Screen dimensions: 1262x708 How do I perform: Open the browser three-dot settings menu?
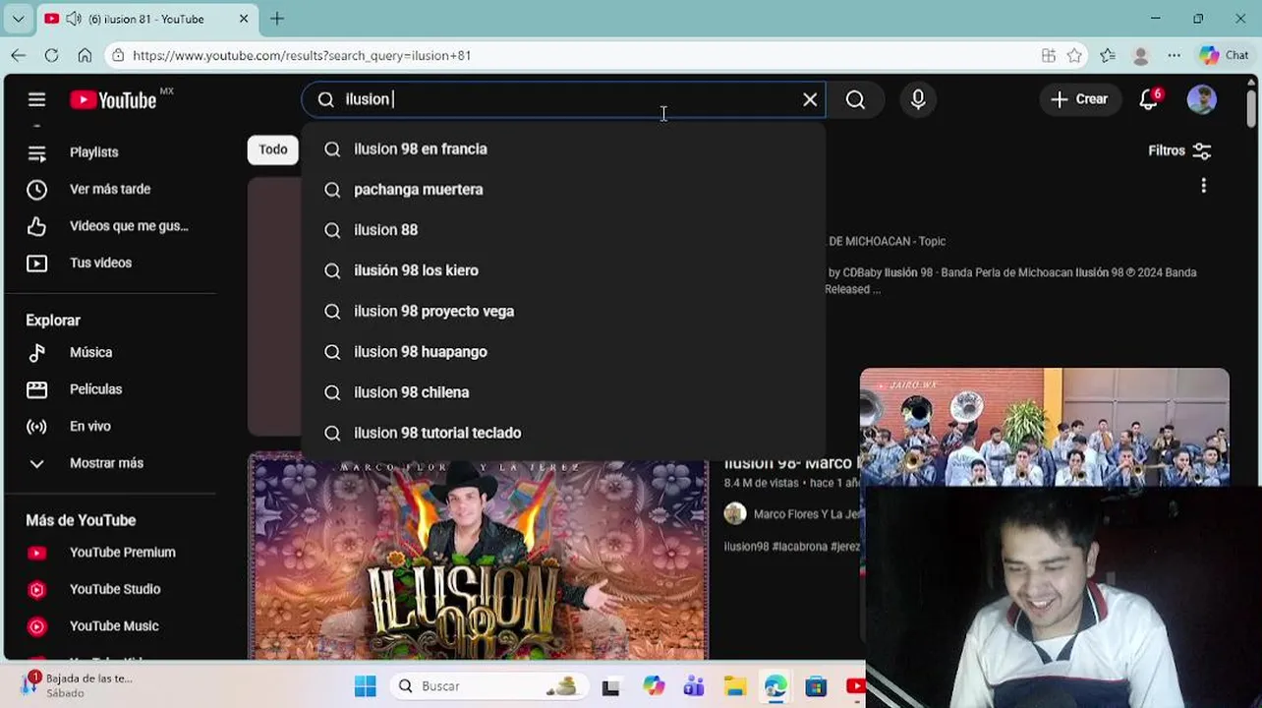(1175, 56)
